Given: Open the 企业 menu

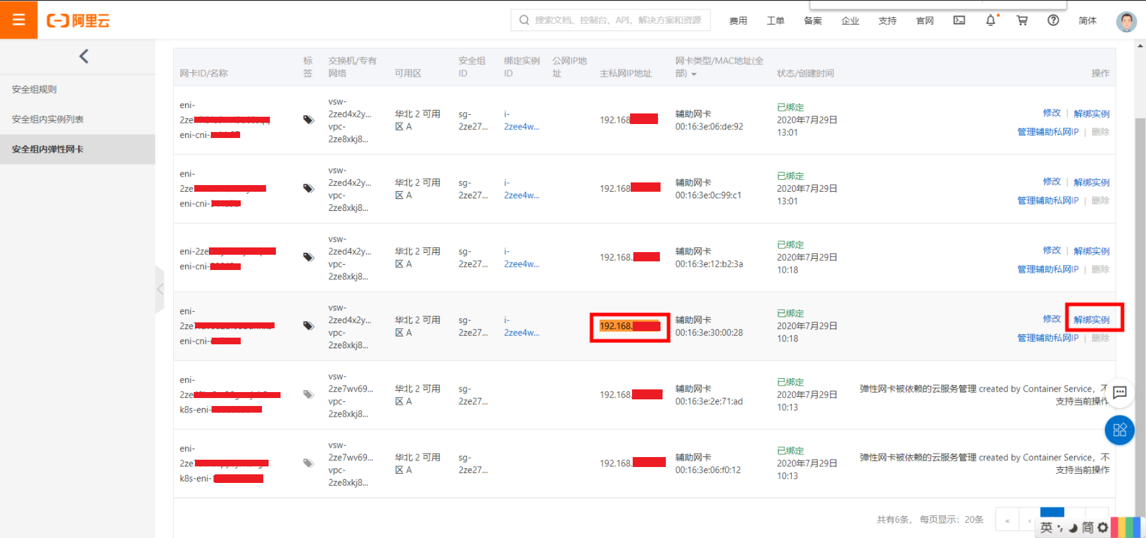Looking at the screenshot, I should coord(850,21).
